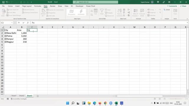Open Microsoft Edge from taskbar
Screen dimensions: 189x106
click(94, 103)
